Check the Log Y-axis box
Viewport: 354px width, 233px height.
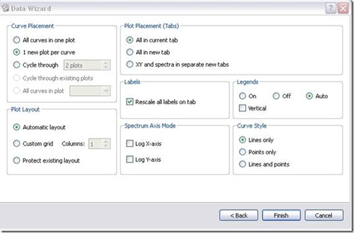[x=130, y=160]
